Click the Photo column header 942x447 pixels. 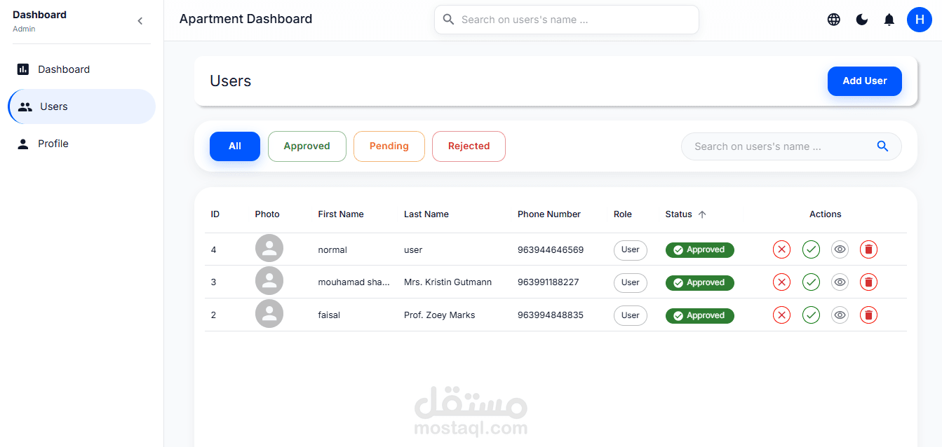pyautogui.click(x=267, y=214)
